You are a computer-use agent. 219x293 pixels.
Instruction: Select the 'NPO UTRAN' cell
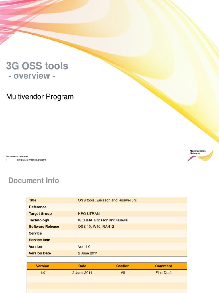tap(89, 213)
